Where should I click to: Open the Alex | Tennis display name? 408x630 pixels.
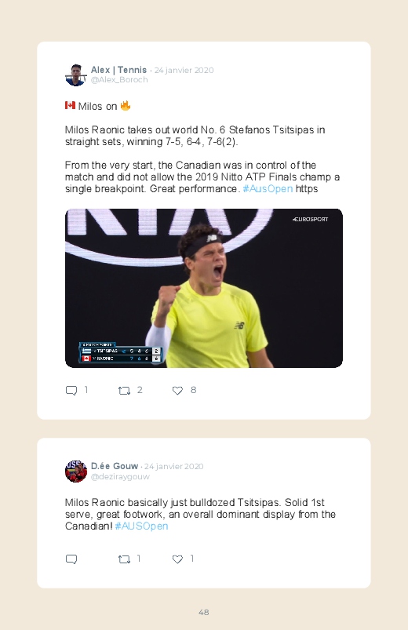(118, 70)
